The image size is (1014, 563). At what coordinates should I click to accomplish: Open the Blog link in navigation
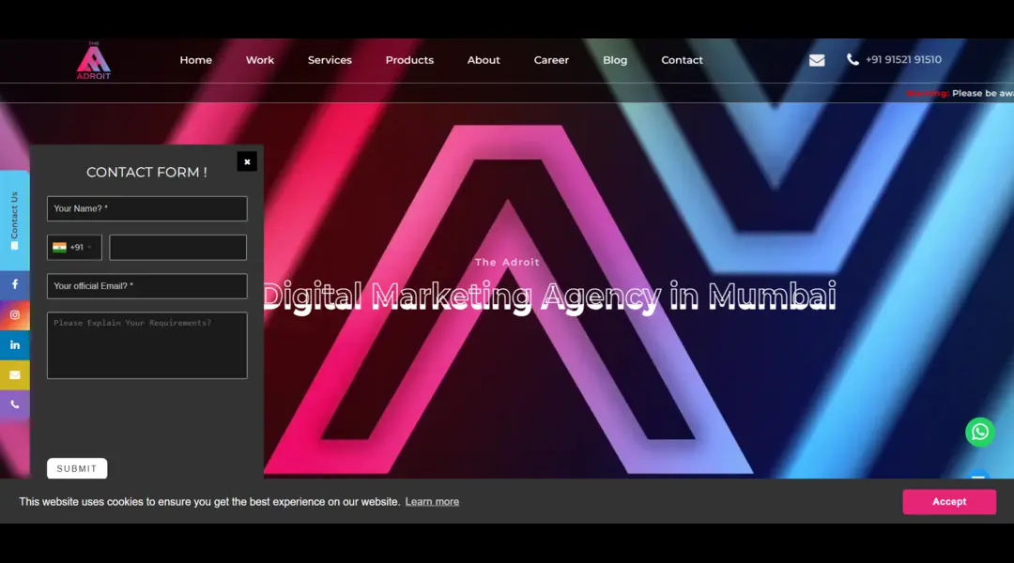point(615,60)
